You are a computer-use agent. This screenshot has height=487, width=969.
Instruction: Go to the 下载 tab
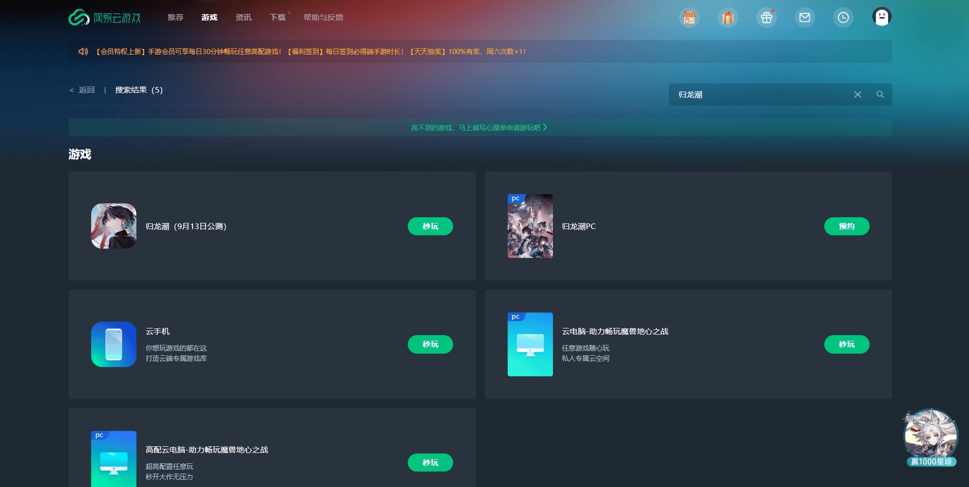pos(278,18)
